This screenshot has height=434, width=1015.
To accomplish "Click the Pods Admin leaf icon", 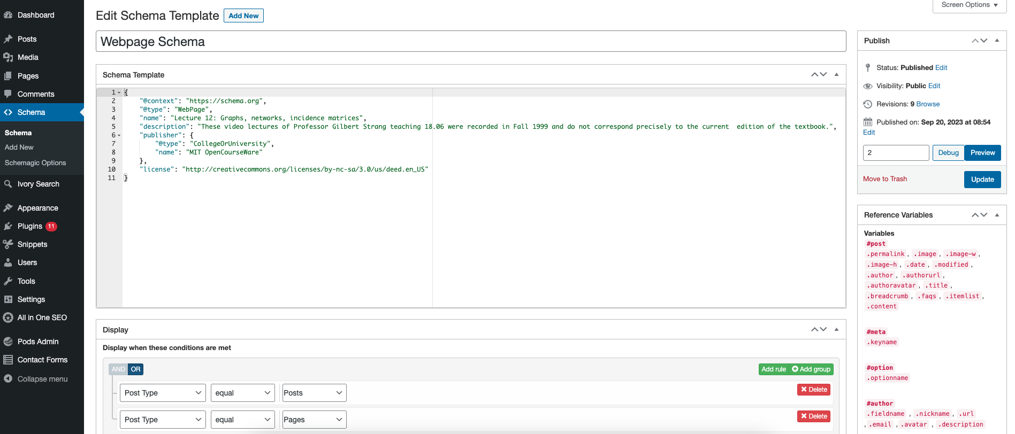I will tap(8, 342).
